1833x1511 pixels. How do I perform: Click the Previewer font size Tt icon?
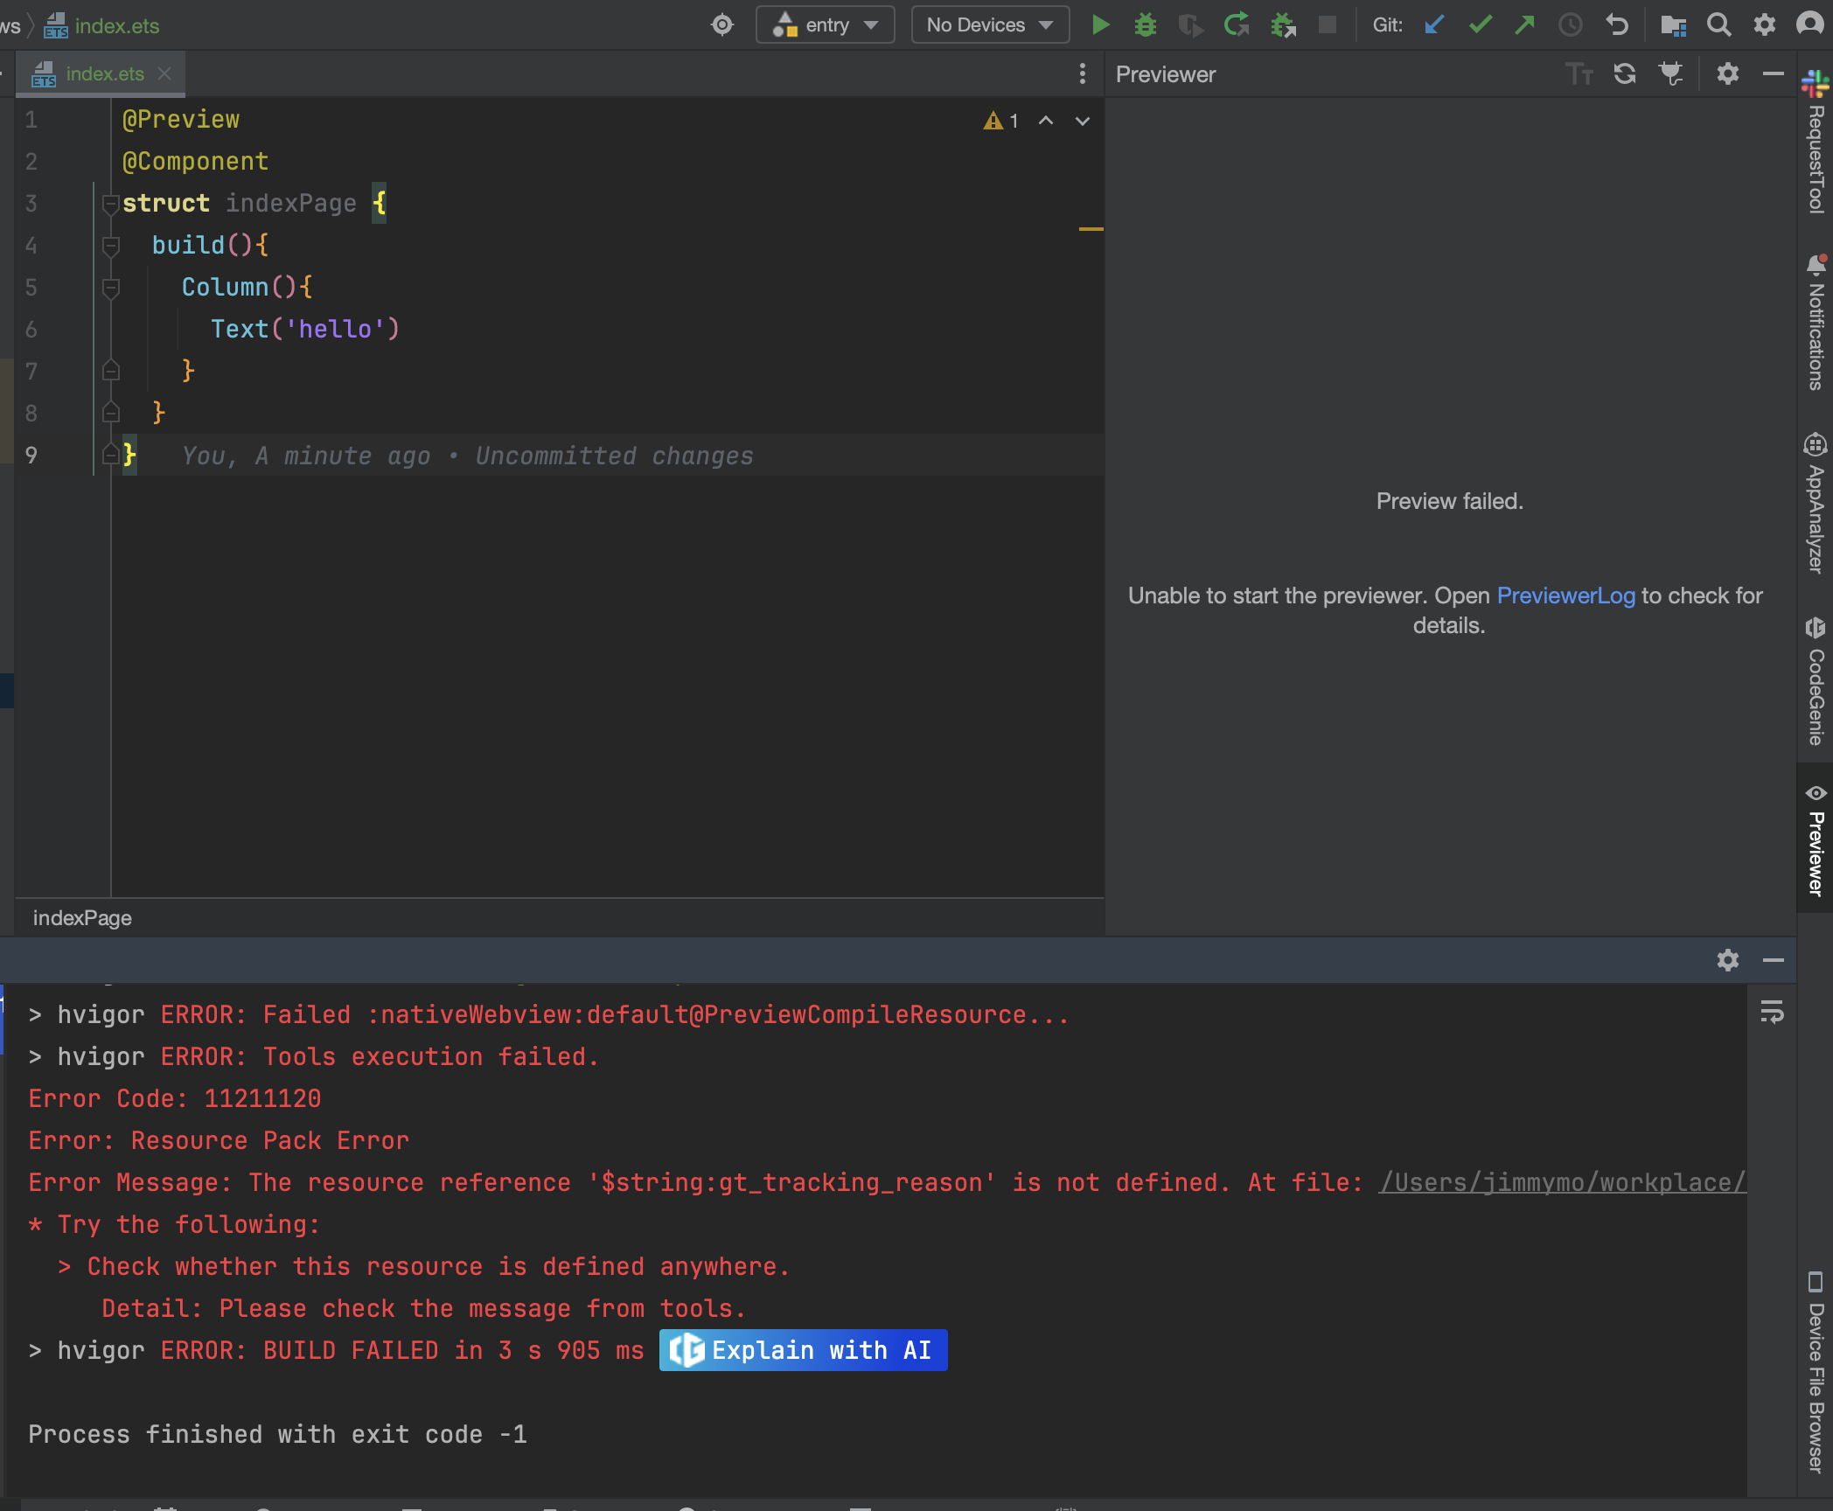point(1579,74)
